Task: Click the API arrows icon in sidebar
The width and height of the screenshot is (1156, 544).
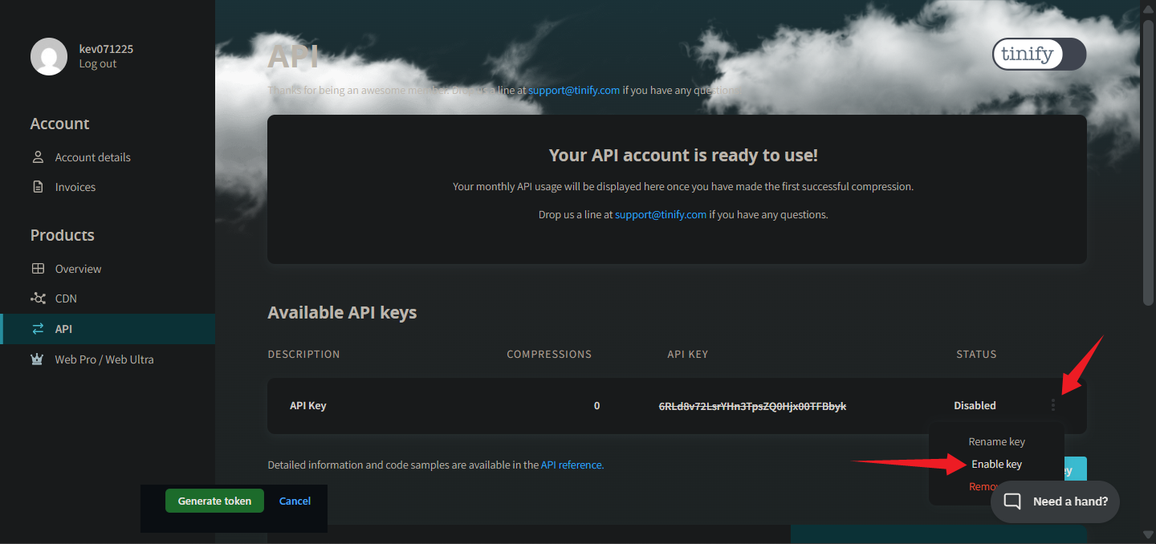Action: (x=38, y=329)
